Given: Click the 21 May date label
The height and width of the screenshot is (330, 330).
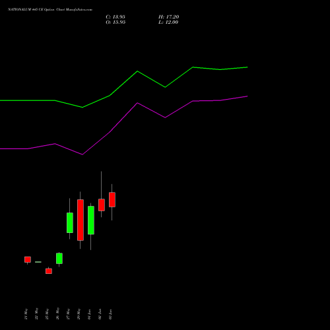Looking at the screenshot, I should [26, 314].
